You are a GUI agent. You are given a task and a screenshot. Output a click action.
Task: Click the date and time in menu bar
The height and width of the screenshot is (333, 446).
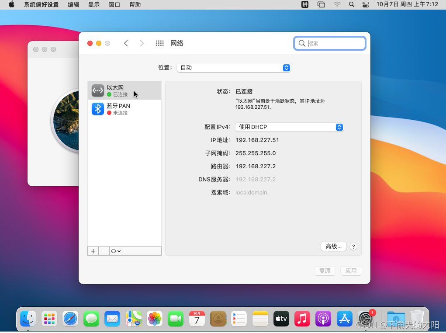pyautogui.click(x=407, y=4)
